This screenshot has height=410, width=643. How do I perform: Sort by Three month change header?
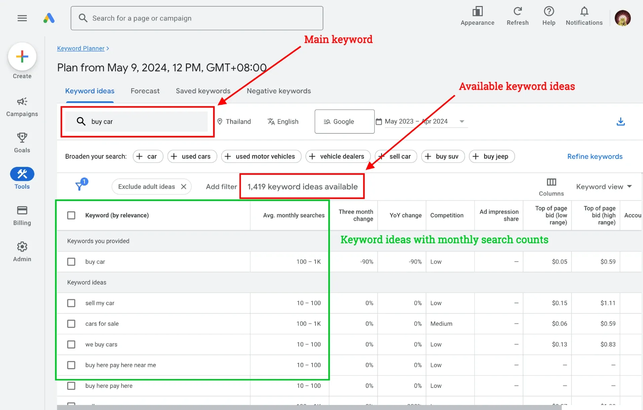[x=356, y=215]
